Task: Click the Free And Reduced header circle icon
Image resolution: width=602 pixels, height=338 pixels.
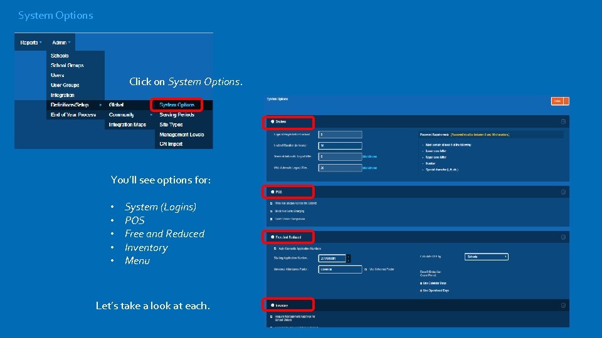Action: pyautogui.click(x=273, y=237)
